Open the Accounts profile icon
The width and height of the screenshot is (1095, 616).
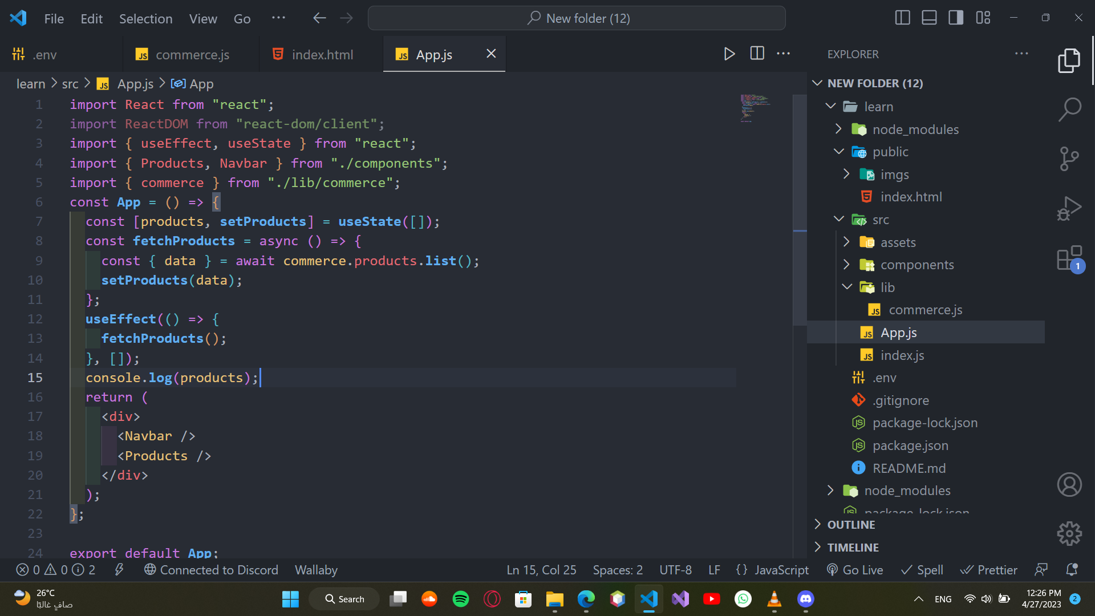click(x=1069, y=485)
